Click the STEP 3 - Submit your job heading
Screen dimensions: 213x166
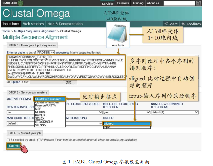[x=25, y=133]
